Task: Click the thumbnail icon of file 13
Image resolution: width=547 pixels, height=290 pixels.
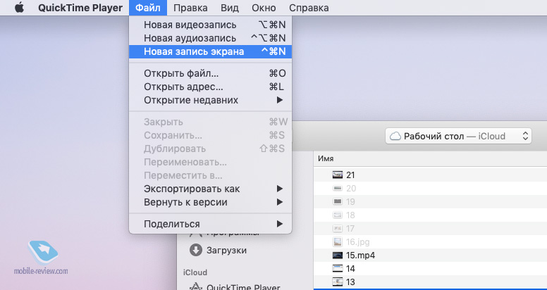Action: (338, 282)
